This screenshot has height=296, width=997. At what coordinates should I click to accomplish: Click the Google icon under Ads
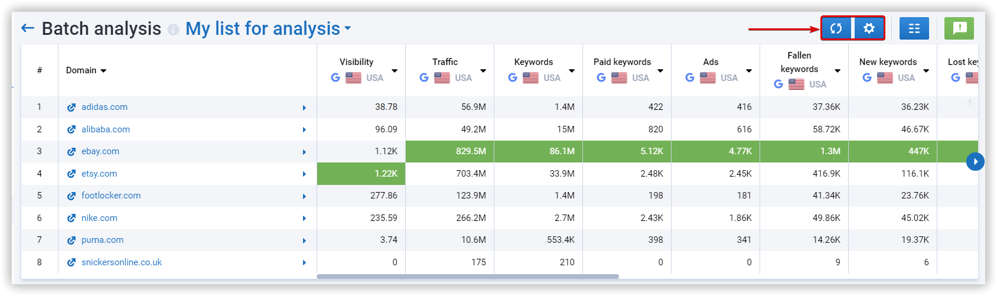(690, 77)
